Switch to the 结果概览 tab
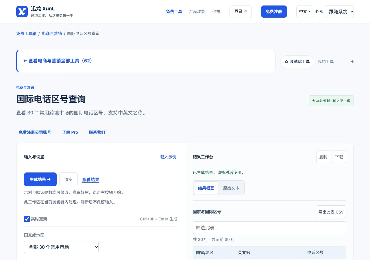370x260 pixels. click(206, 188)
